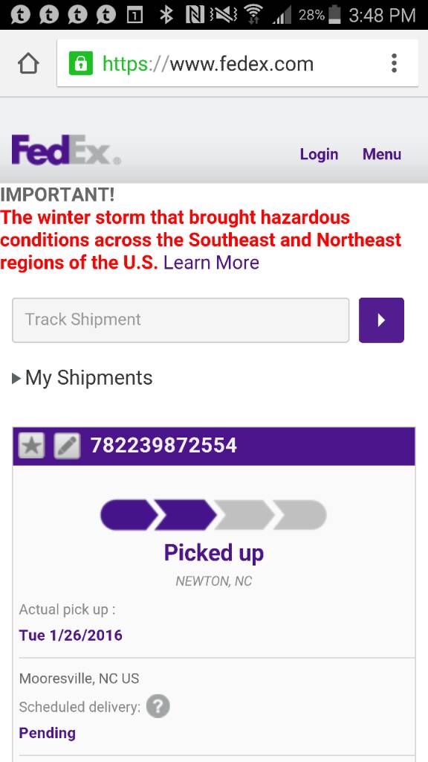The height and width of the screenshot is (762, 428).
Task: Focus the Track Shipment input field
Action: tap(181, 320)
